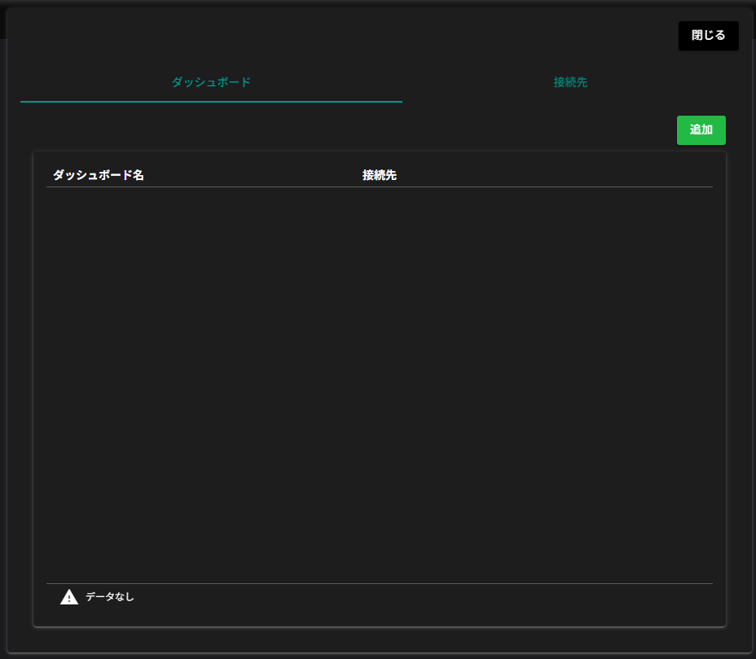Click empty area left of 追加 button
756x659 pixels.
[x=489, y=130]
